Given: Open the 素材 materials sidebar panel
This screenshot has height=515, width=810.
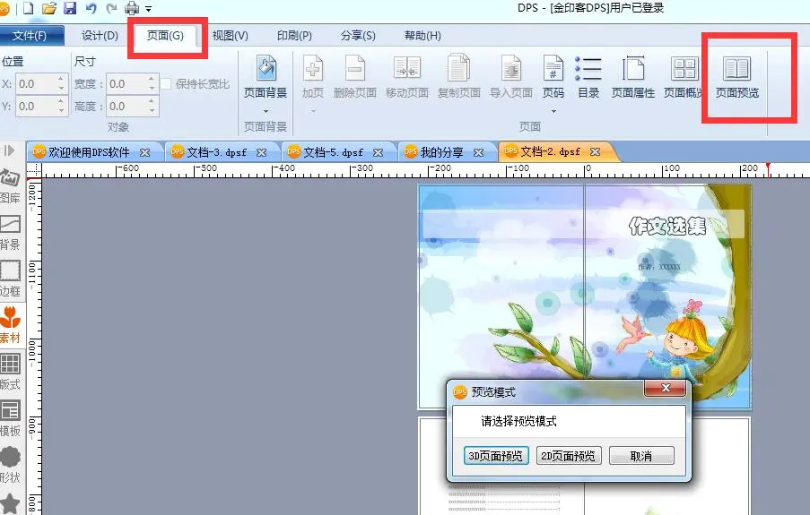Looking at the screenshot, I should [10, 325].
